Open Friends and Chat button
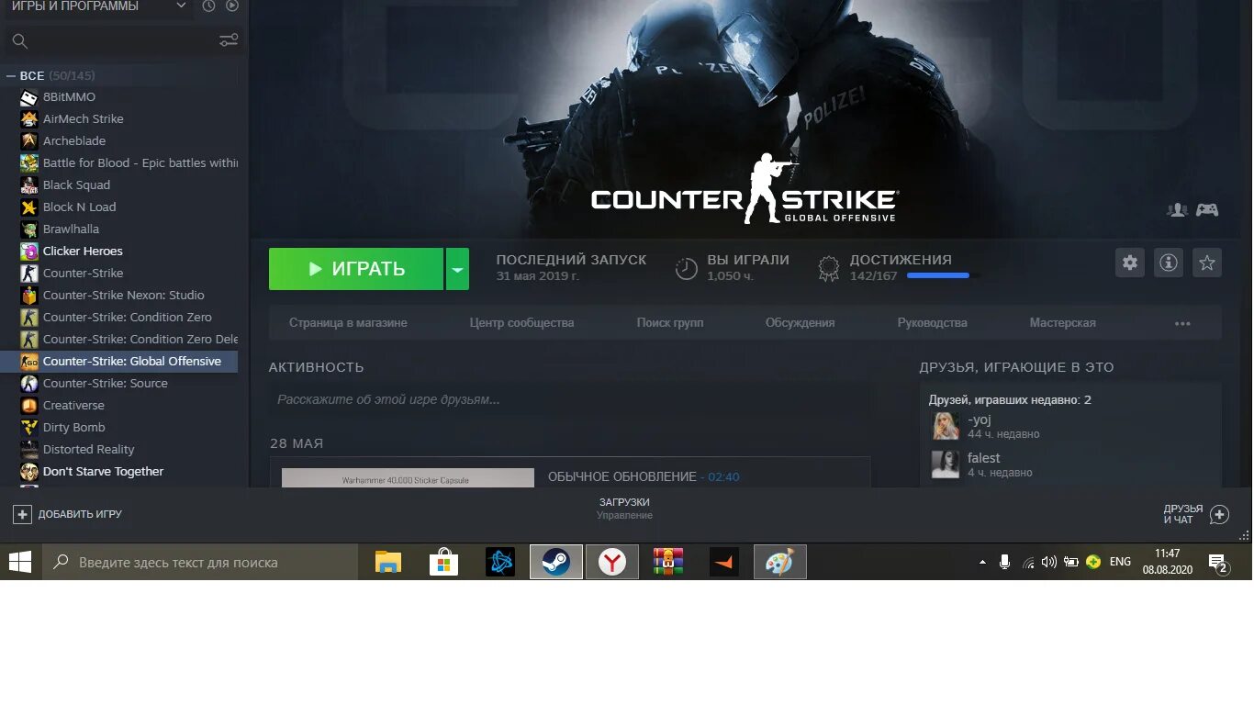Image resolution: width=1254 pixels, height=705 pixels. [x=1196, y=514]
